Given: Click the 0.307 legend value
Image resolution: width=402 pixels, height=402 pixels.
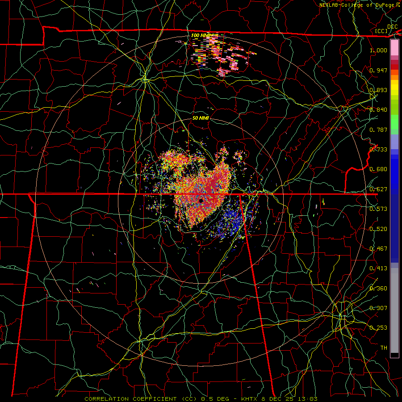Looking at the screenshot, I should [378, 308].
